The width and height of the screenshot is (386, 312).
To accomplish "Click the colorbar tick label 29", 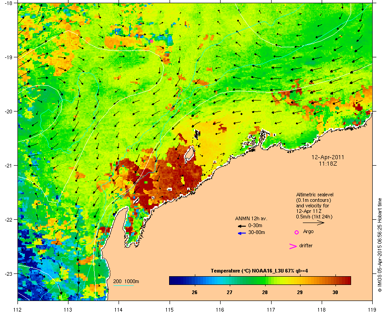I will [300, 293].
